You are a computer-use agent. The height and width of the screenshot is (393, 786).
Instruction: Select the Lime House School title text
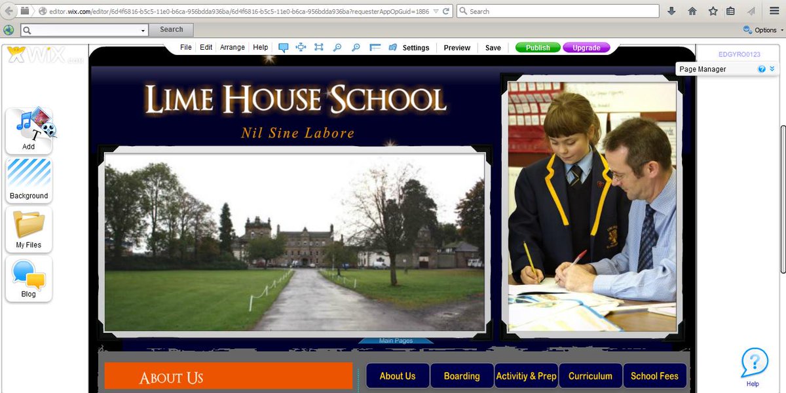[x=296, y=100]
